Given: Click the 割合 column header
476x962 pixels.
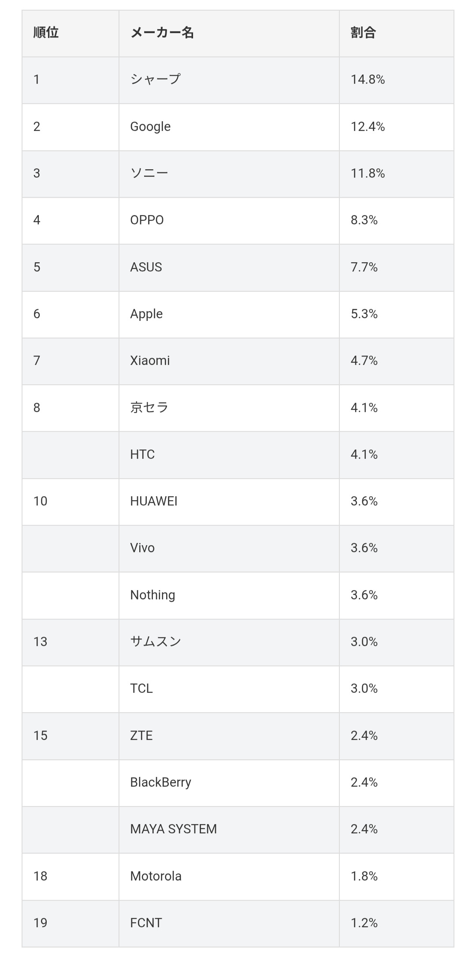Looking at the screenshot, I should click(x=363, y=33).
